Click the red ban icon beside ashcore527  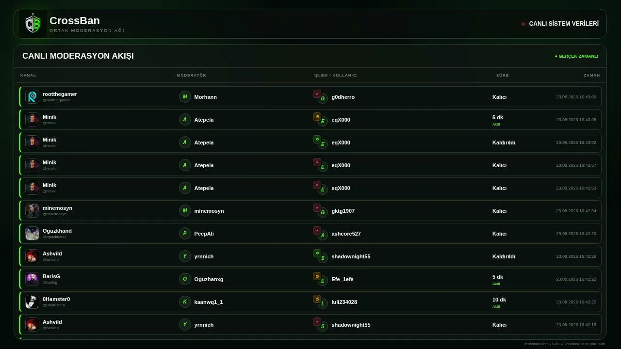tap(317, 231)
